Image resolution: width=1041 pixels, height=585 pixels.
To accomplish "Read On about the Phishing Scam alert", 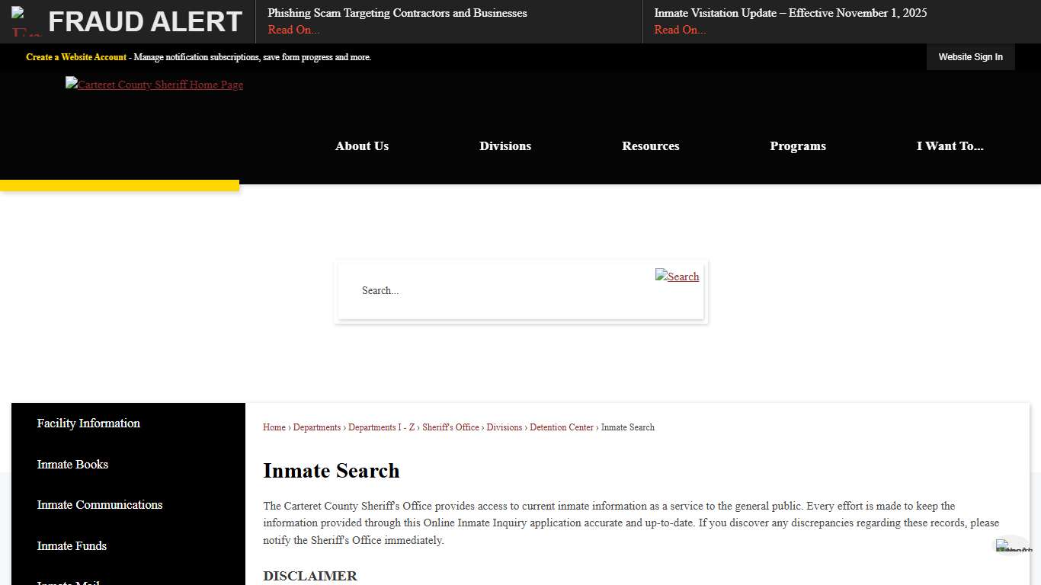I will pos(293,30).
